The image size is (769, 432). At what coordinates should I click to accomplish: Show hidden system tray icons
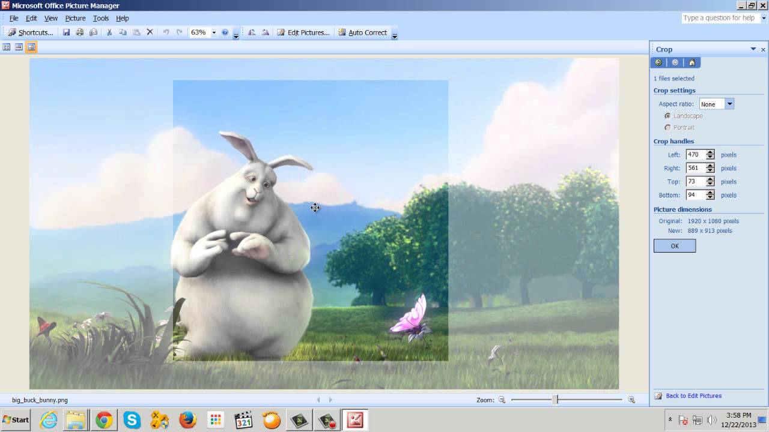coord(670,419)
